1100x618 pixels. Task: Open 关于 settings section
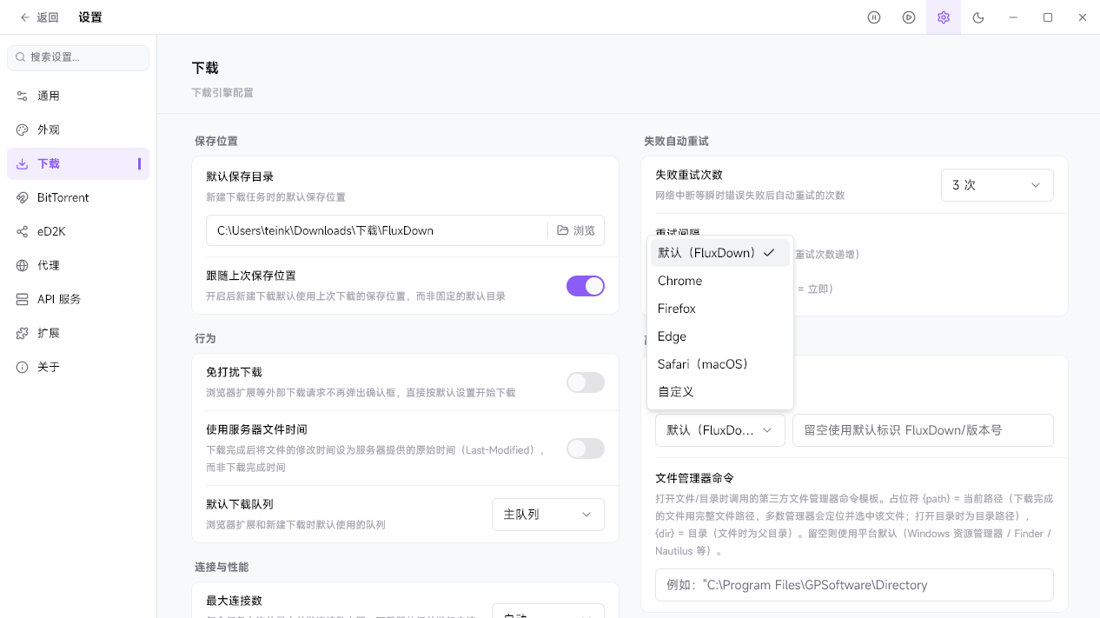78,367
